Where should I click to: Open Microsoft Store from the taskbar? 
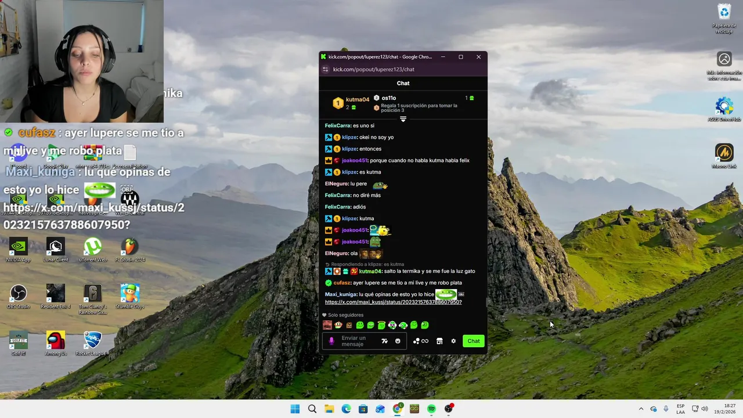(x=363, y=409)
